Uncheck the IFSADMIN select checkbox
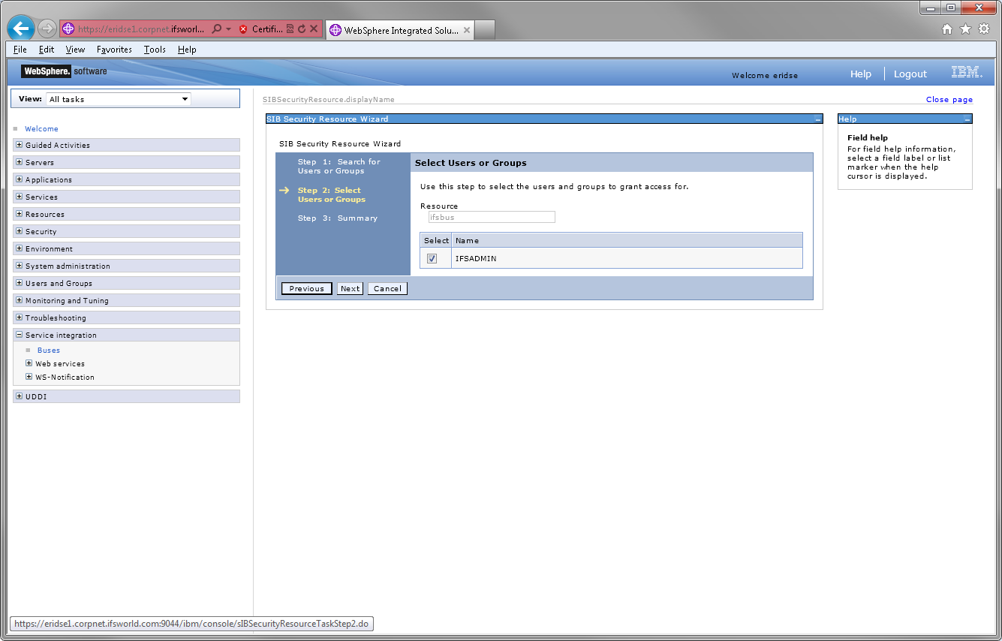Image resolution: width=1002 pixels, height=641 pixels. click(x=432, y=258)
